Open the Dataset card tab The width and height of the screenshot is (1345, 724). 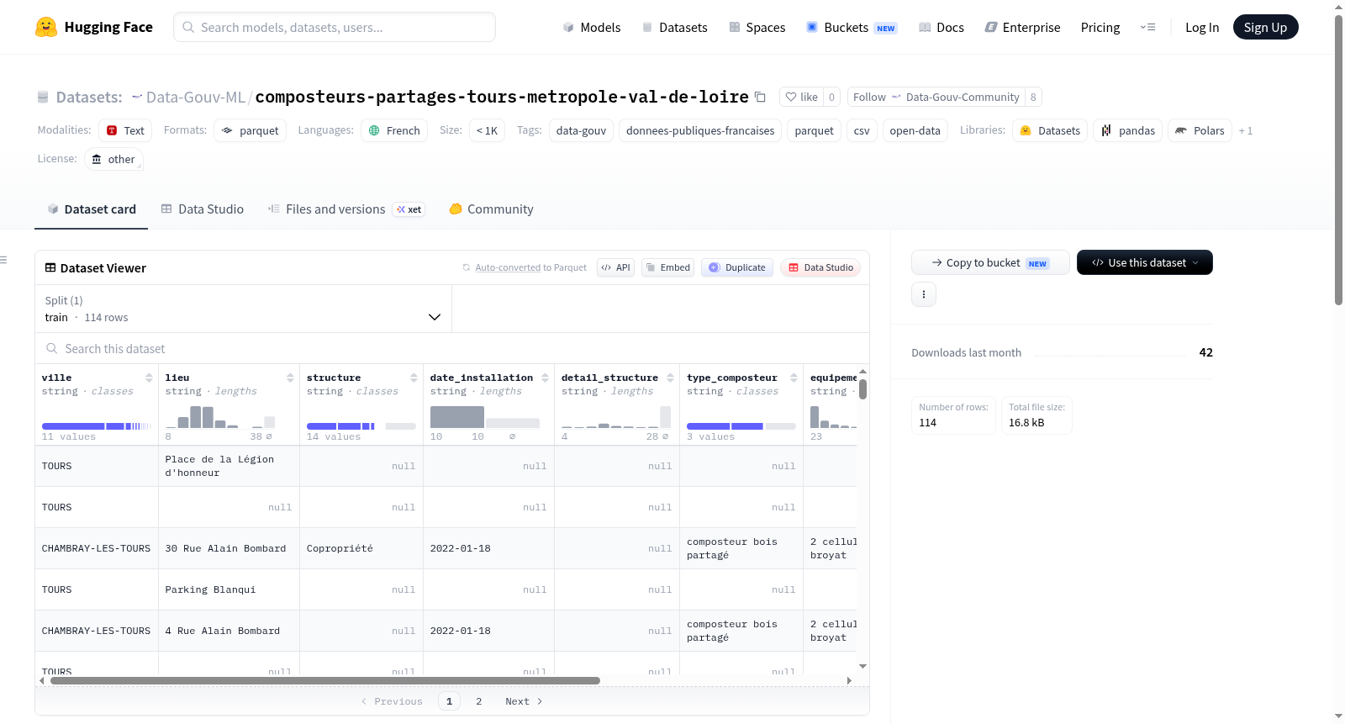click(x=91, y=209)
